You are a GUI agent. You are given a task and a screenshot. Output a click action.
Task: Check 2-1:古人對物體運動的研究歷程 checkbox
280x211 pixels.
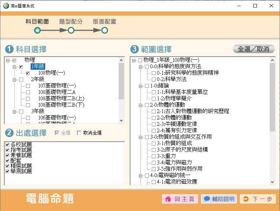tap(154, 111)
